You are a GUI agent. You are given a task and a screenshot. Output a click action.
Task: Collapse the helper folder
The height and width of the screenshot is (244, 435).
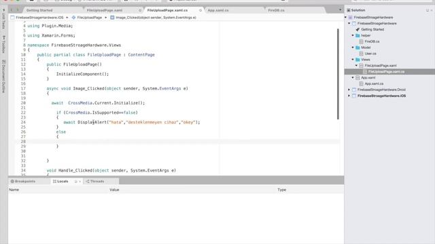tap(353, 35)
